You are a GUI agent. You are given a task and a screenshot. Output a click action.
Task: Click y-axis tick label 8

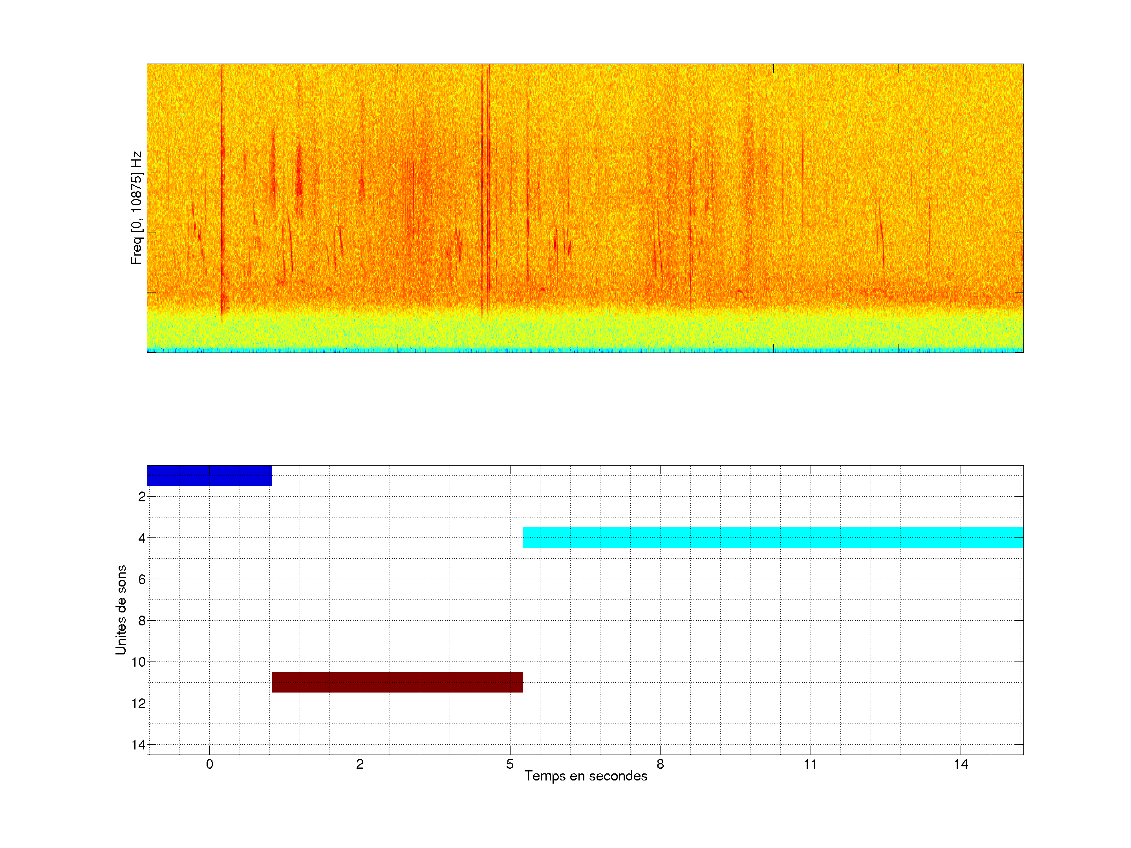tap(142, 621)
